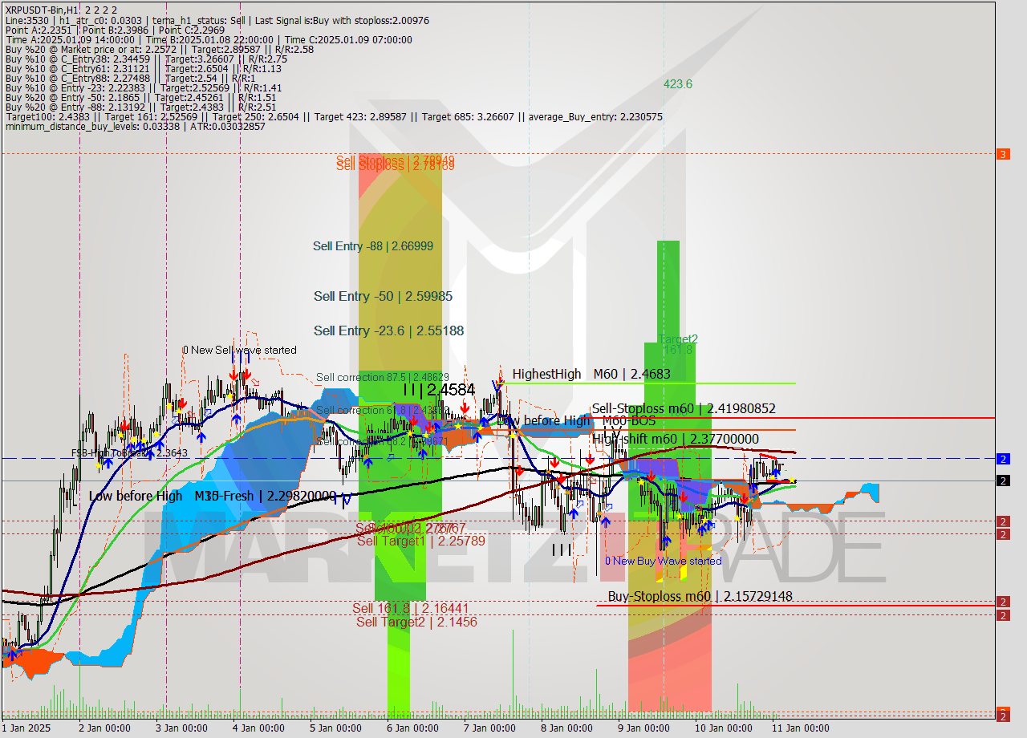Screen dimensions: 1027x738
Task: Click the '3 Jan 00:00' date label
Action: point(182,728)
